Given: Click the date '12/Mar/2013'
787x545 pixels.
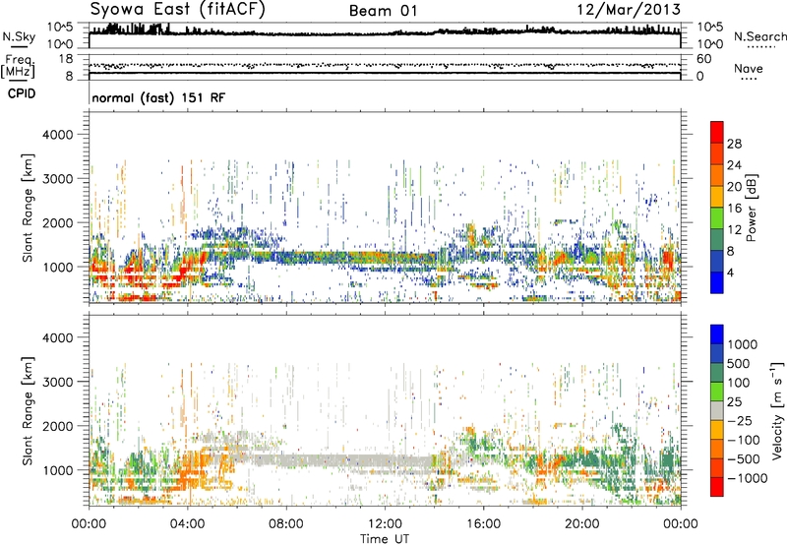Looking at the screenshot, I should [629, 9].
